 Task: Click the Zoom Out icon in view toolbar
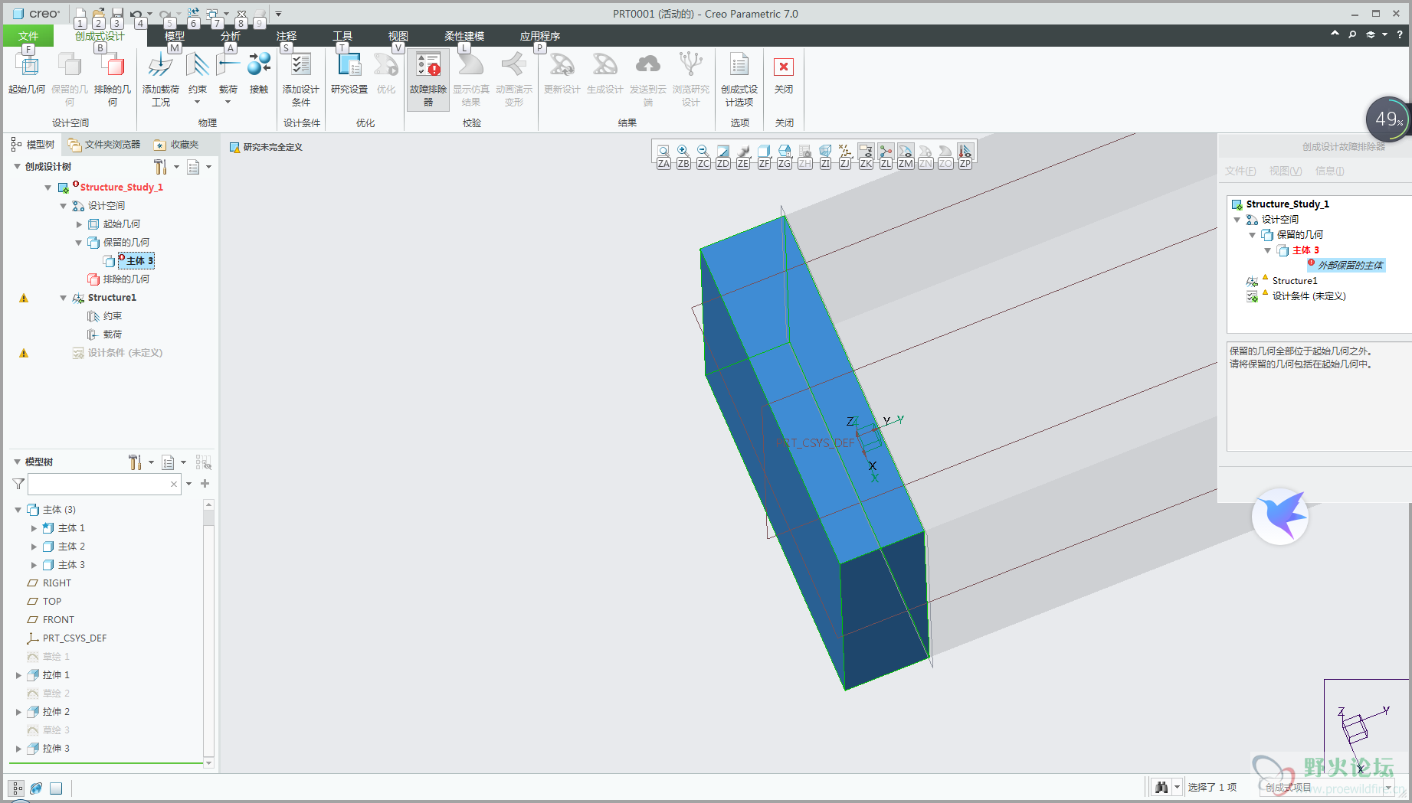pos(703,152)
